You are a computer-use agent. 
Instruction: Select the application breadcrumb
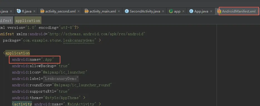click(28, 21)
